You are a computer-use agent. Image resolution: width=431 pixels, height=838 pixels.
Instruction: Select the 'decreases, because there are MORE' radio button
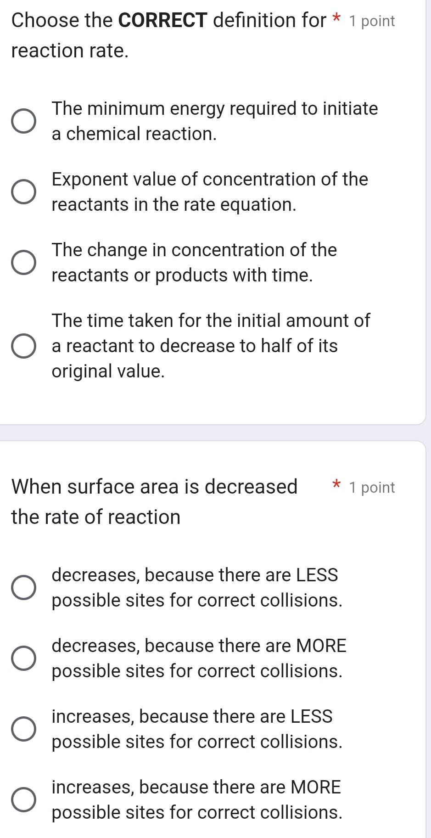tap(23, 658)
